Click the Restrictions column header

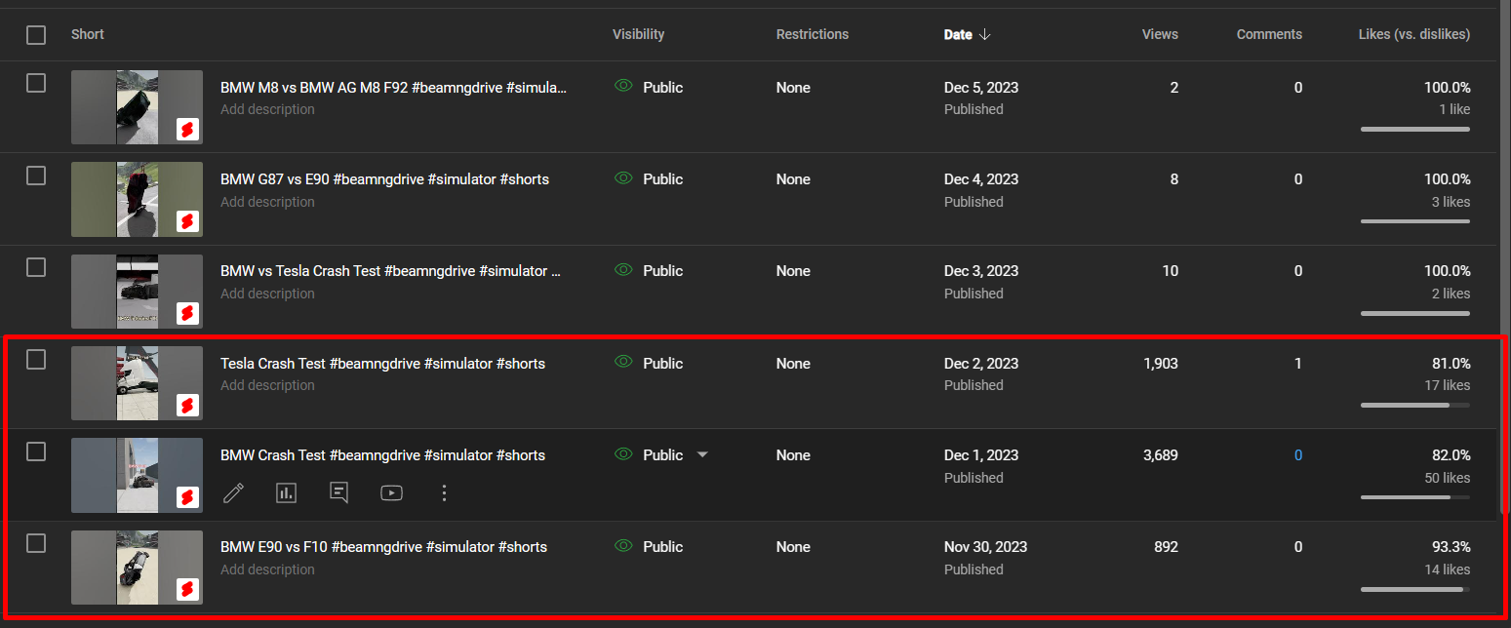(x=813, y=34)
